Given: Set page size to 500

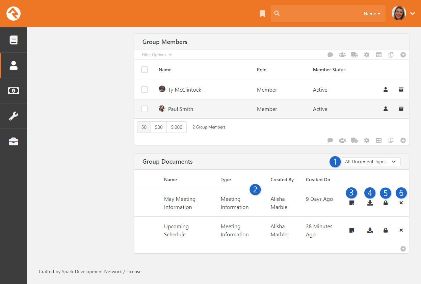Looking at the screenshot, I should [x=159, y=127].
